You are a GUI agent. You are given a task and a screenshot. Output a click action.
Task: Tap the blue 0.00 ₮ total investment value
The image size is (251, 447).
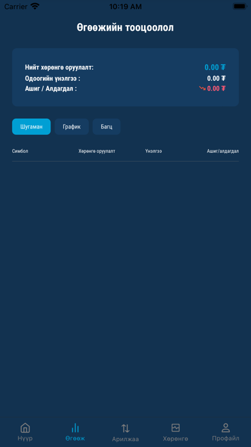[x=215, y=67]
